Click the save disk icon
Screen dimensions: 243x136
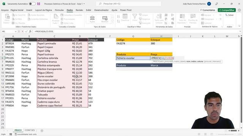coord(39,4)
